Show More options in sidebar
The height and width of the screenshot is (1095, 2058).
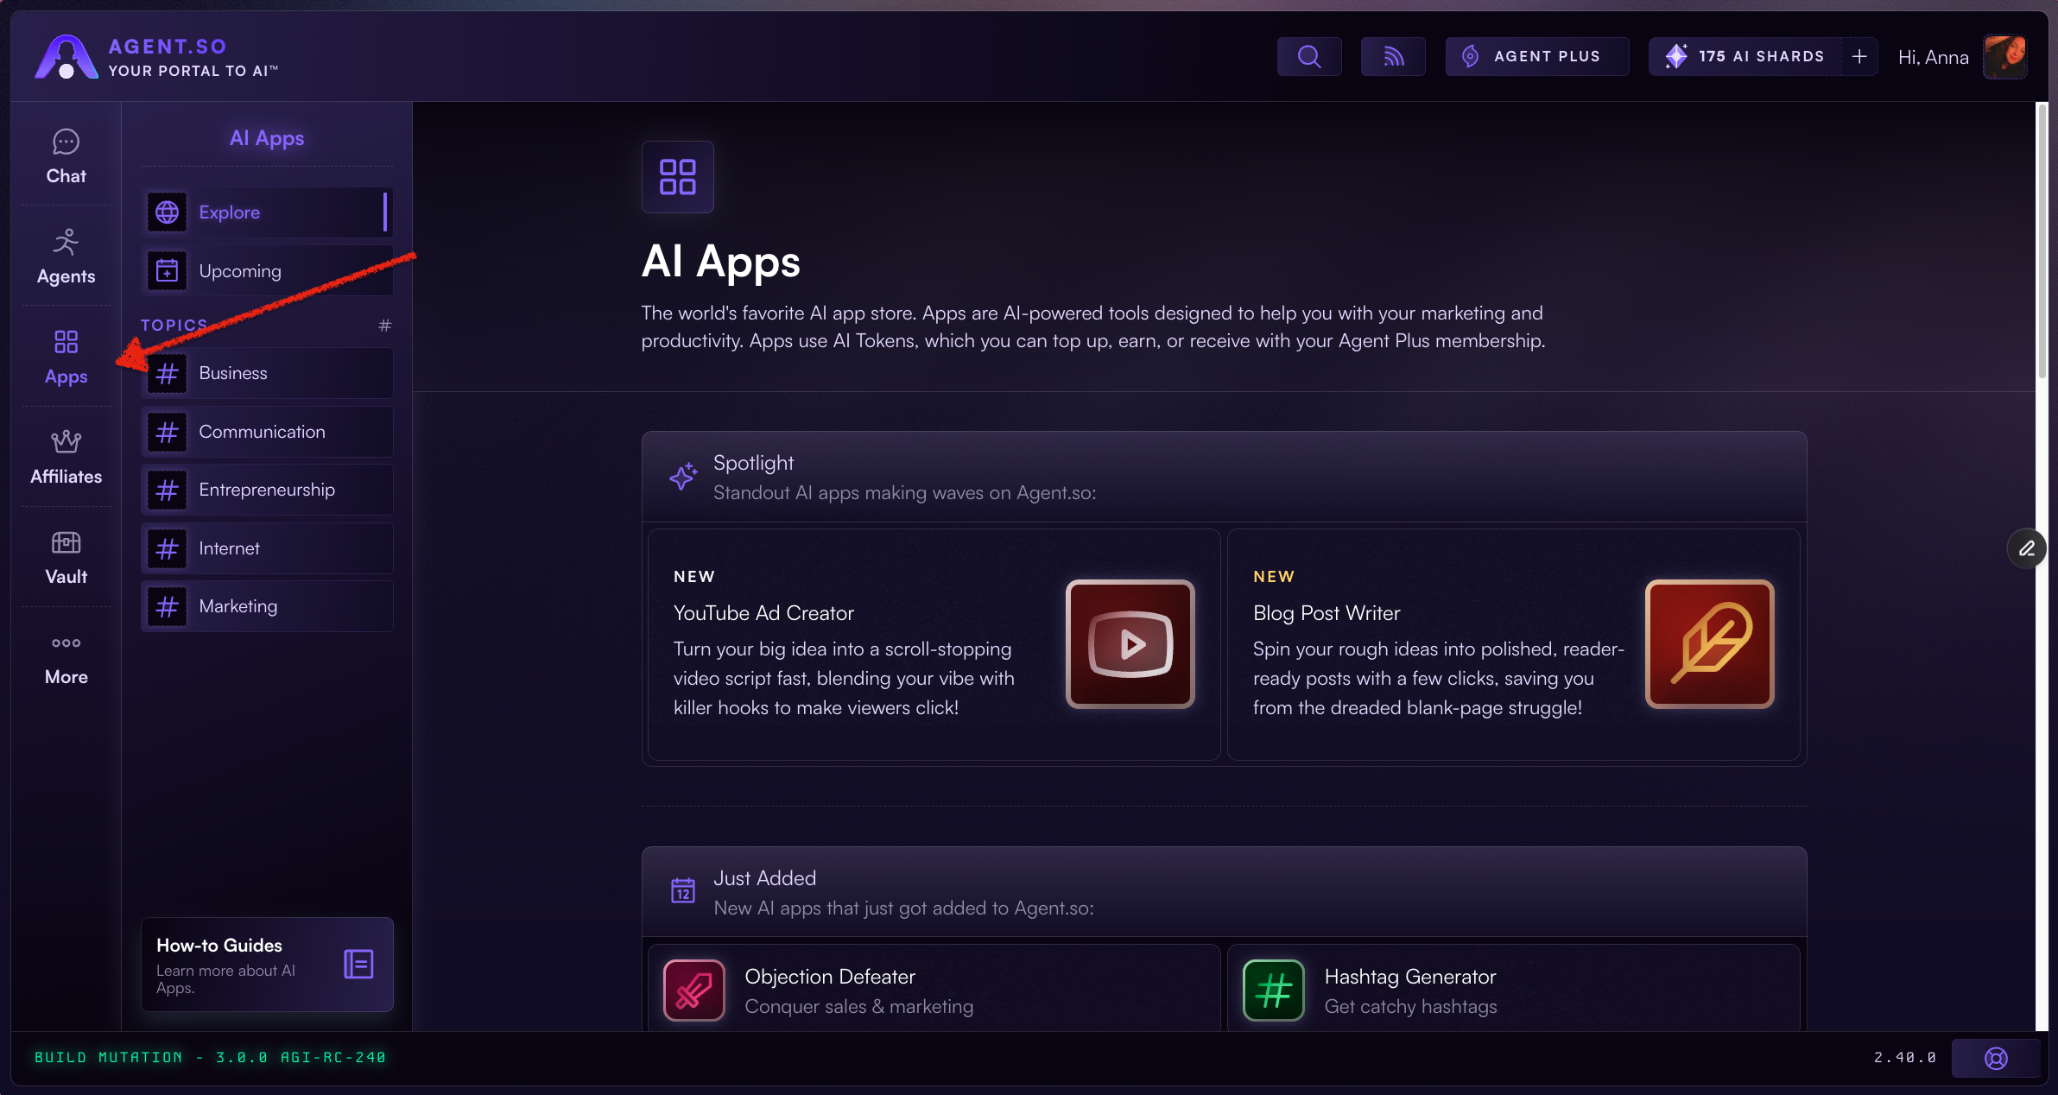66,659
